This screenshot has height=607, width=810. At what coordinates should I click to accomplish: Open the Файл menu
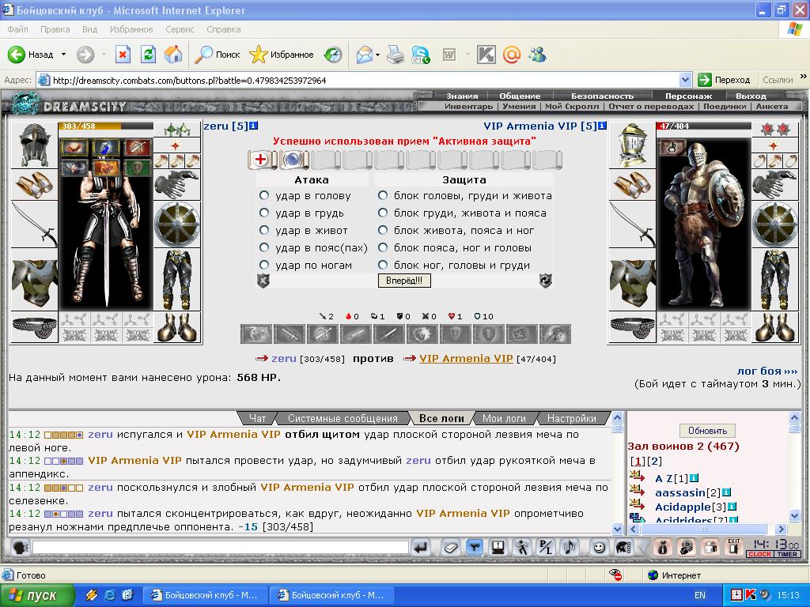[17, 29]
